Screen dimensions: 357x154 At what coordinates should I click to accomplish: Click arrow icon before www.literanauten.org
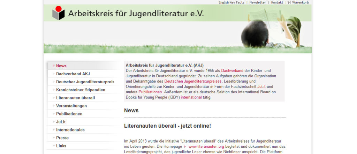point(185,146)
